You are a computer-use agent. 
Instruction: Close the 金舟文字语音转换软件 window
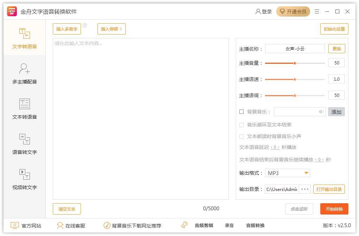347,12
